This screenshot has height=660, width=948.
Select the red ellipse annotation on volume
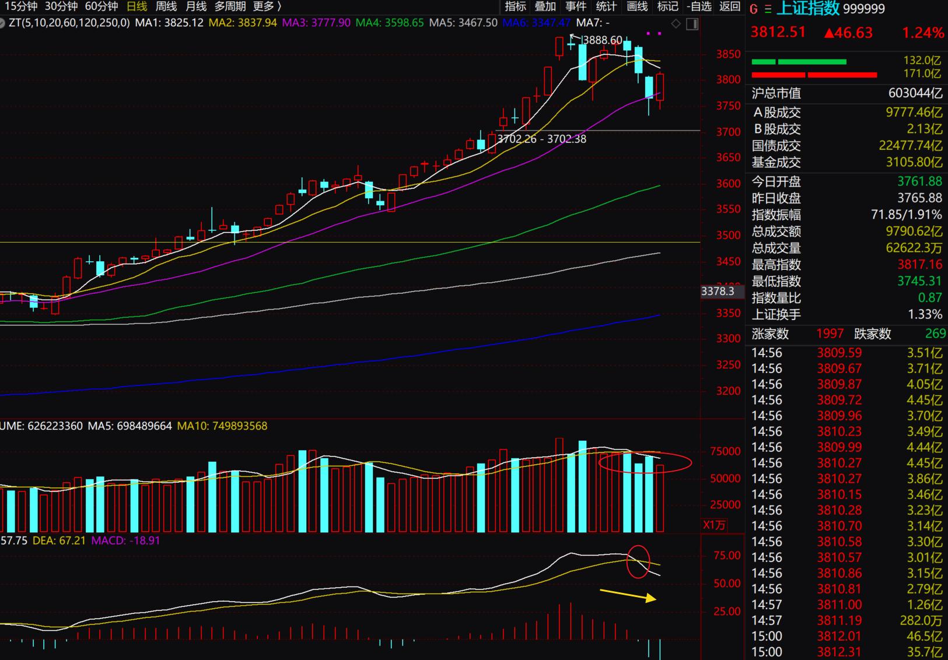pos(645,463)
